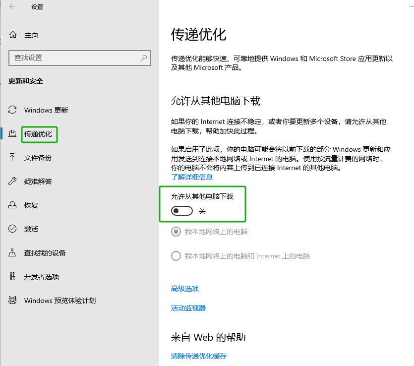414x366 pixels.
Task: Open the 活动监视器 link
Action: coord(188,308)
